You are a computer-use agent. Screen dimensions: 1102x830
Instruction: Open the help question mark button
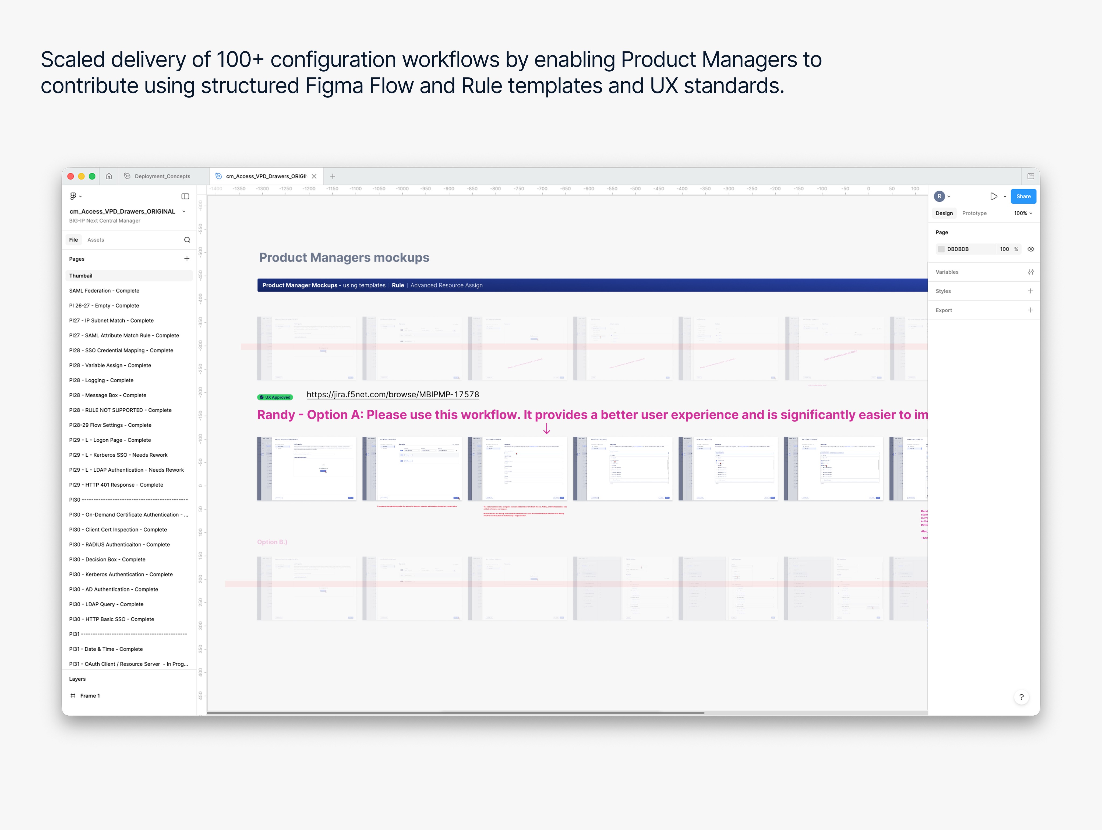pos(1021,697)
